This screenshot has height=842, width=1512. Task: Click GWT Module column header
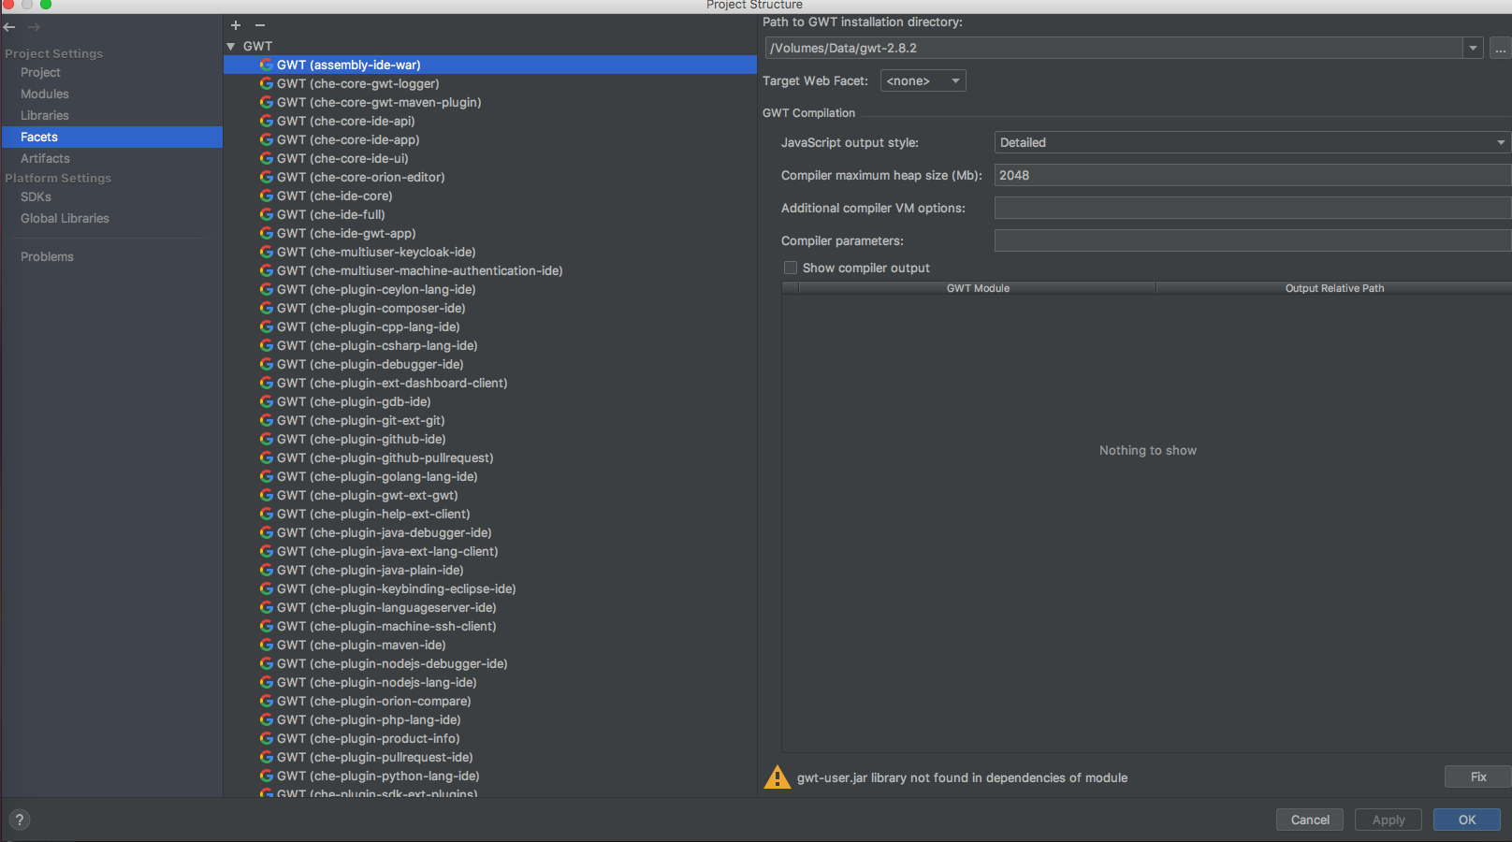pos(978,288)
